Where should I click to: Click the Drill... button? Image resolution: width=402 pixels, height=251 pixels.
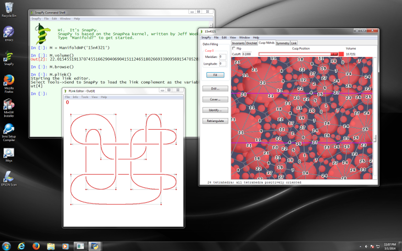click(x=215, y=88)
